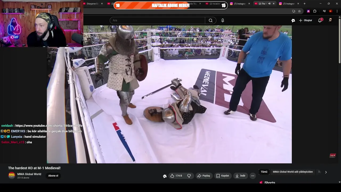Image resolution: width=341 pixels, height=192 pixels.
Task: Click the Haftalık Abone Hedefi progress bar
Action: coord(170,5)
